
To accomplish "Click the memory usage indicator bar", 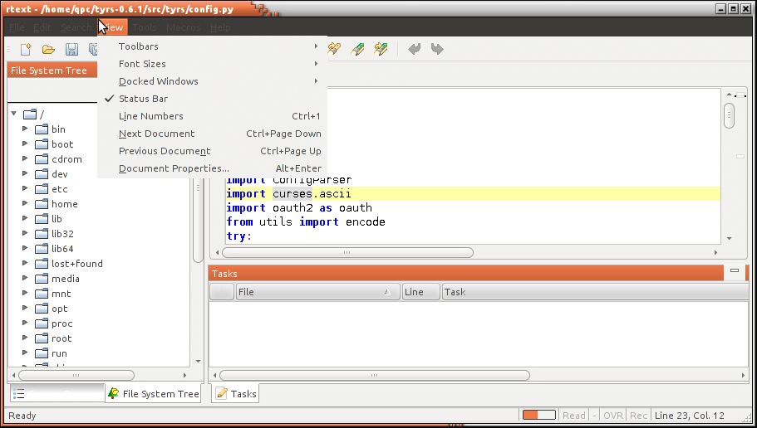I will pyautogui.click(x=538, y=415).
